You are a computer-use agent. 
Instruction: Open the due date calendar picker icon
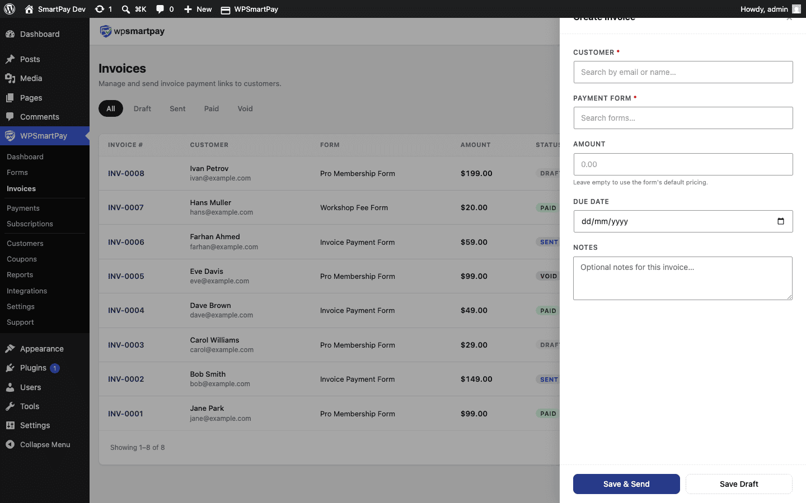point(781,221)
